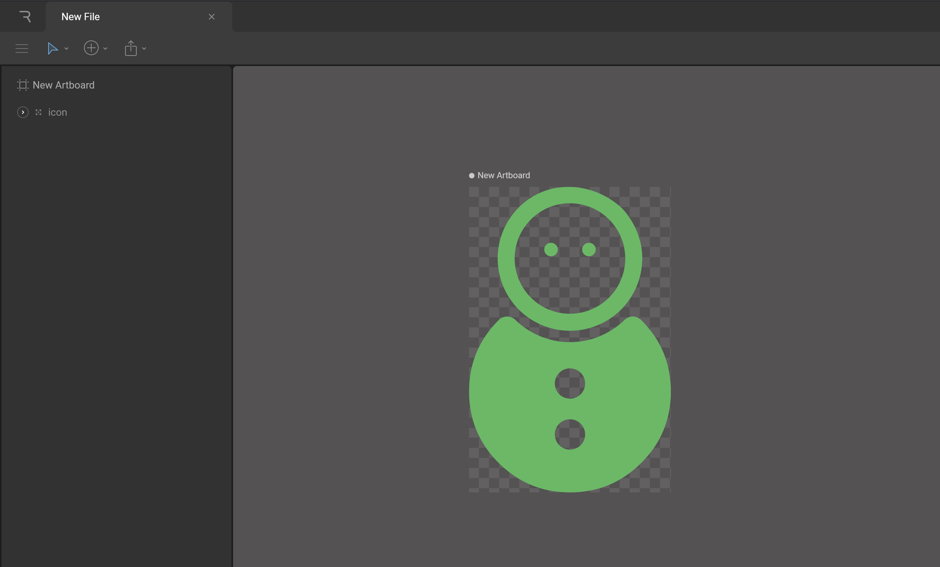Click the left green eye dot

tap(551, 249)
